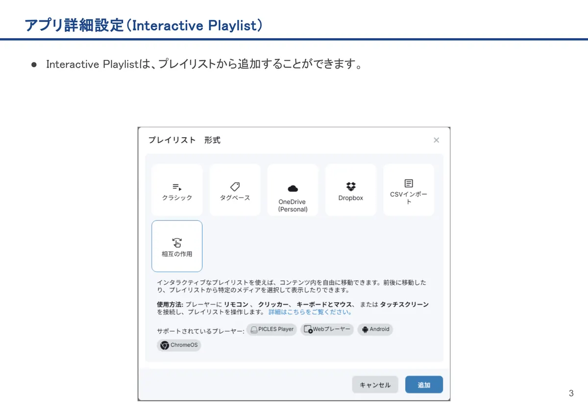Select the Dropbox playlist type card

[x=351, y=190]
